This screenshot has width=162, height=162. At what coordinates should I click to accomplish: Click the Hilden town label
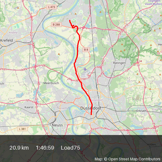[151, 144]
